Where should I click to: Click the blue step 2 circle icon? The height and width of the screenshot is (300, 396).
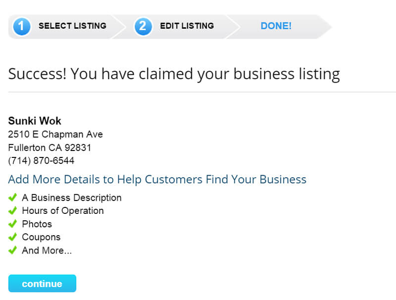[x=143, y=26]
